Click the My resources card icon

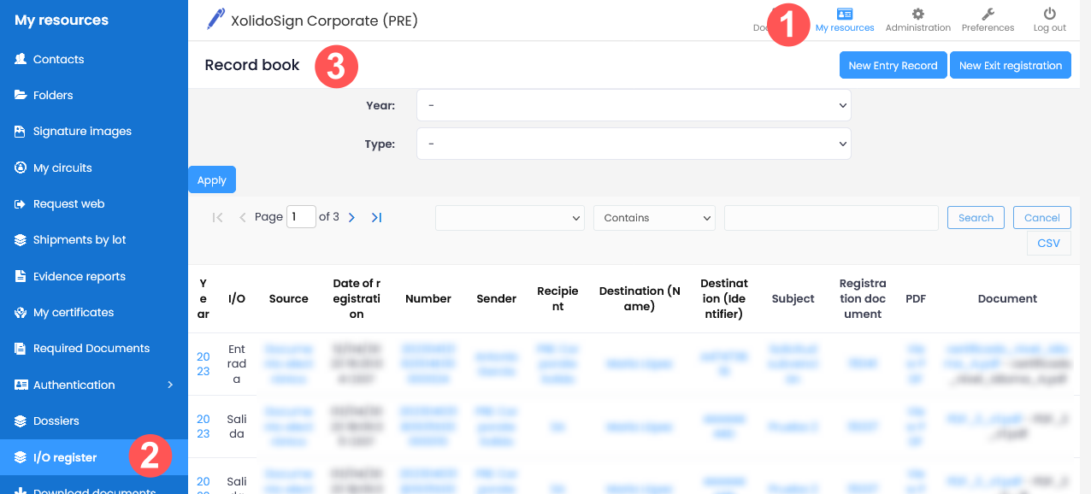coord(845,14)
